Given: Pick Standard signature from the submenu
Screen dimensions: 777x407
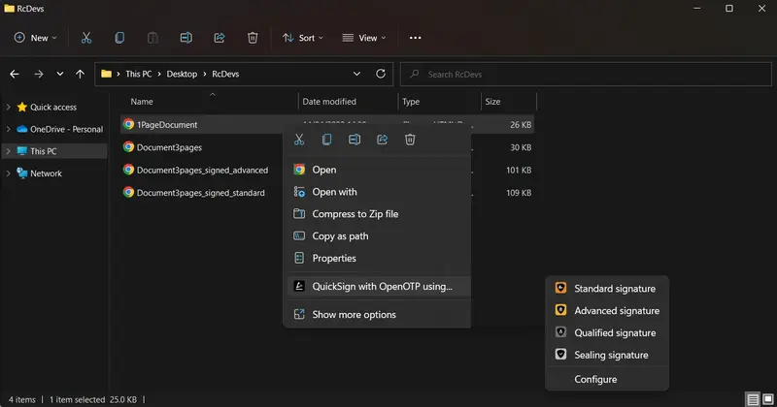Looking at the screenshot, I should tap(607, 289).
